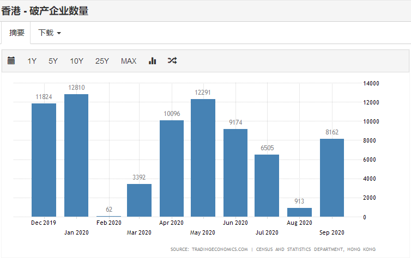Click the Jun 2020 bar valued 9174
Image resolution: width=411 pixels, height=258 pixels.
coord(235,173)
